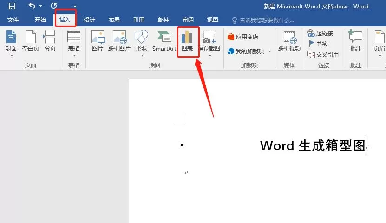Open the 视图 (View) tab
Viewport: 386px width, 223px height.
(x=212, y=20)
